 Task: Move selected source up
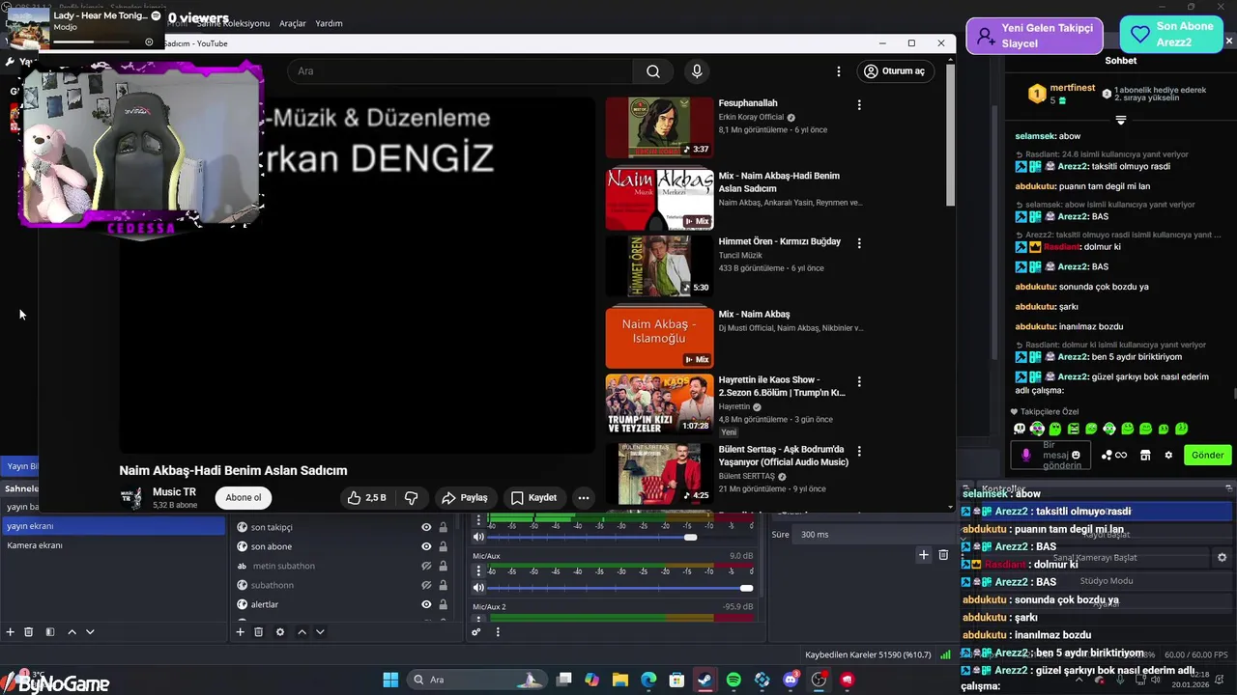click(302, 632)
